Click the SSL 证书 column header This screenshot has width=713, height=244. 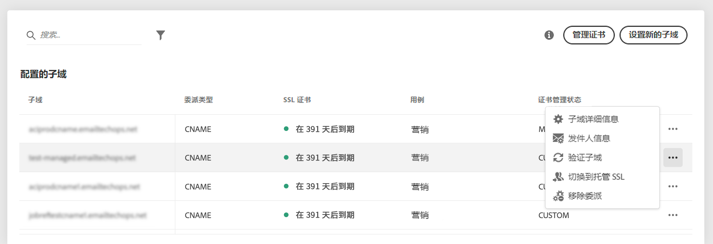[x=297, y=100]
